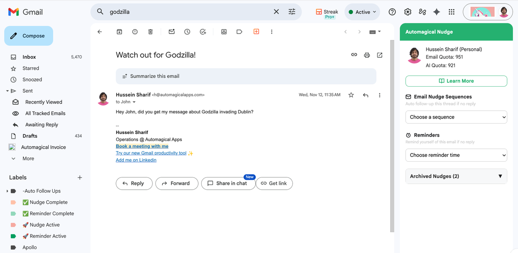
Task: Open the Streak add box icon
Action: (x=256, y=31)
